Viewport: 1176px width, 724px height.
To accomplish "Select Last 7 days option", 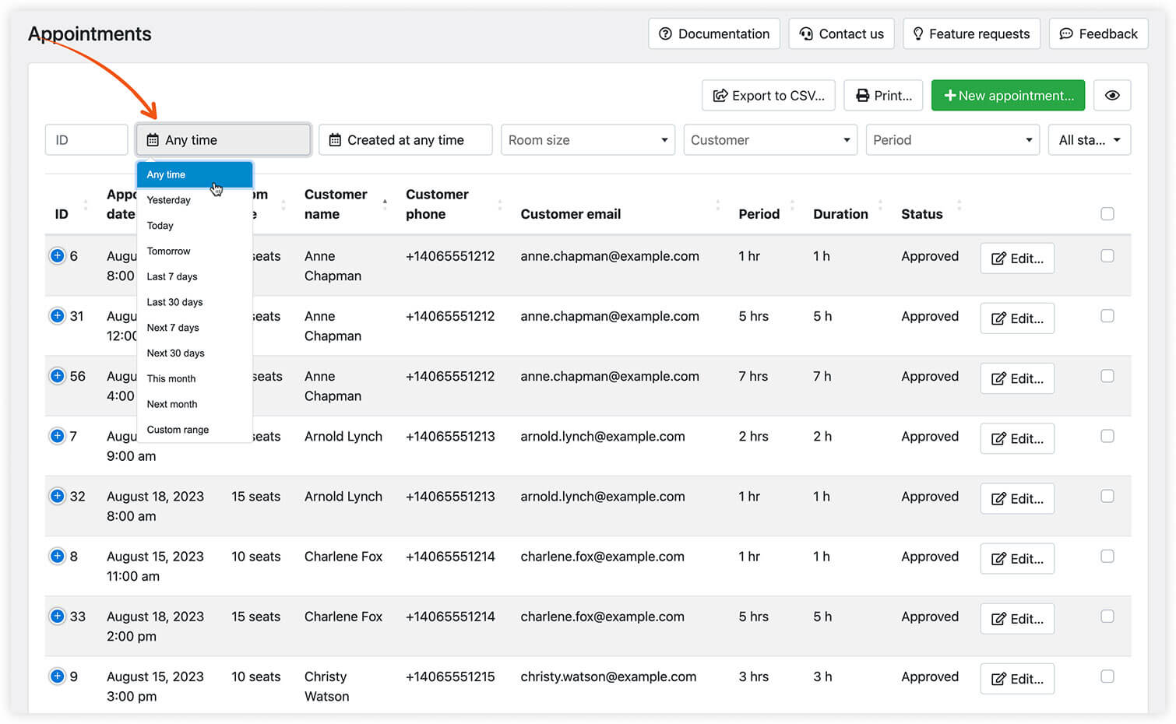I will [x=195, y=276].
